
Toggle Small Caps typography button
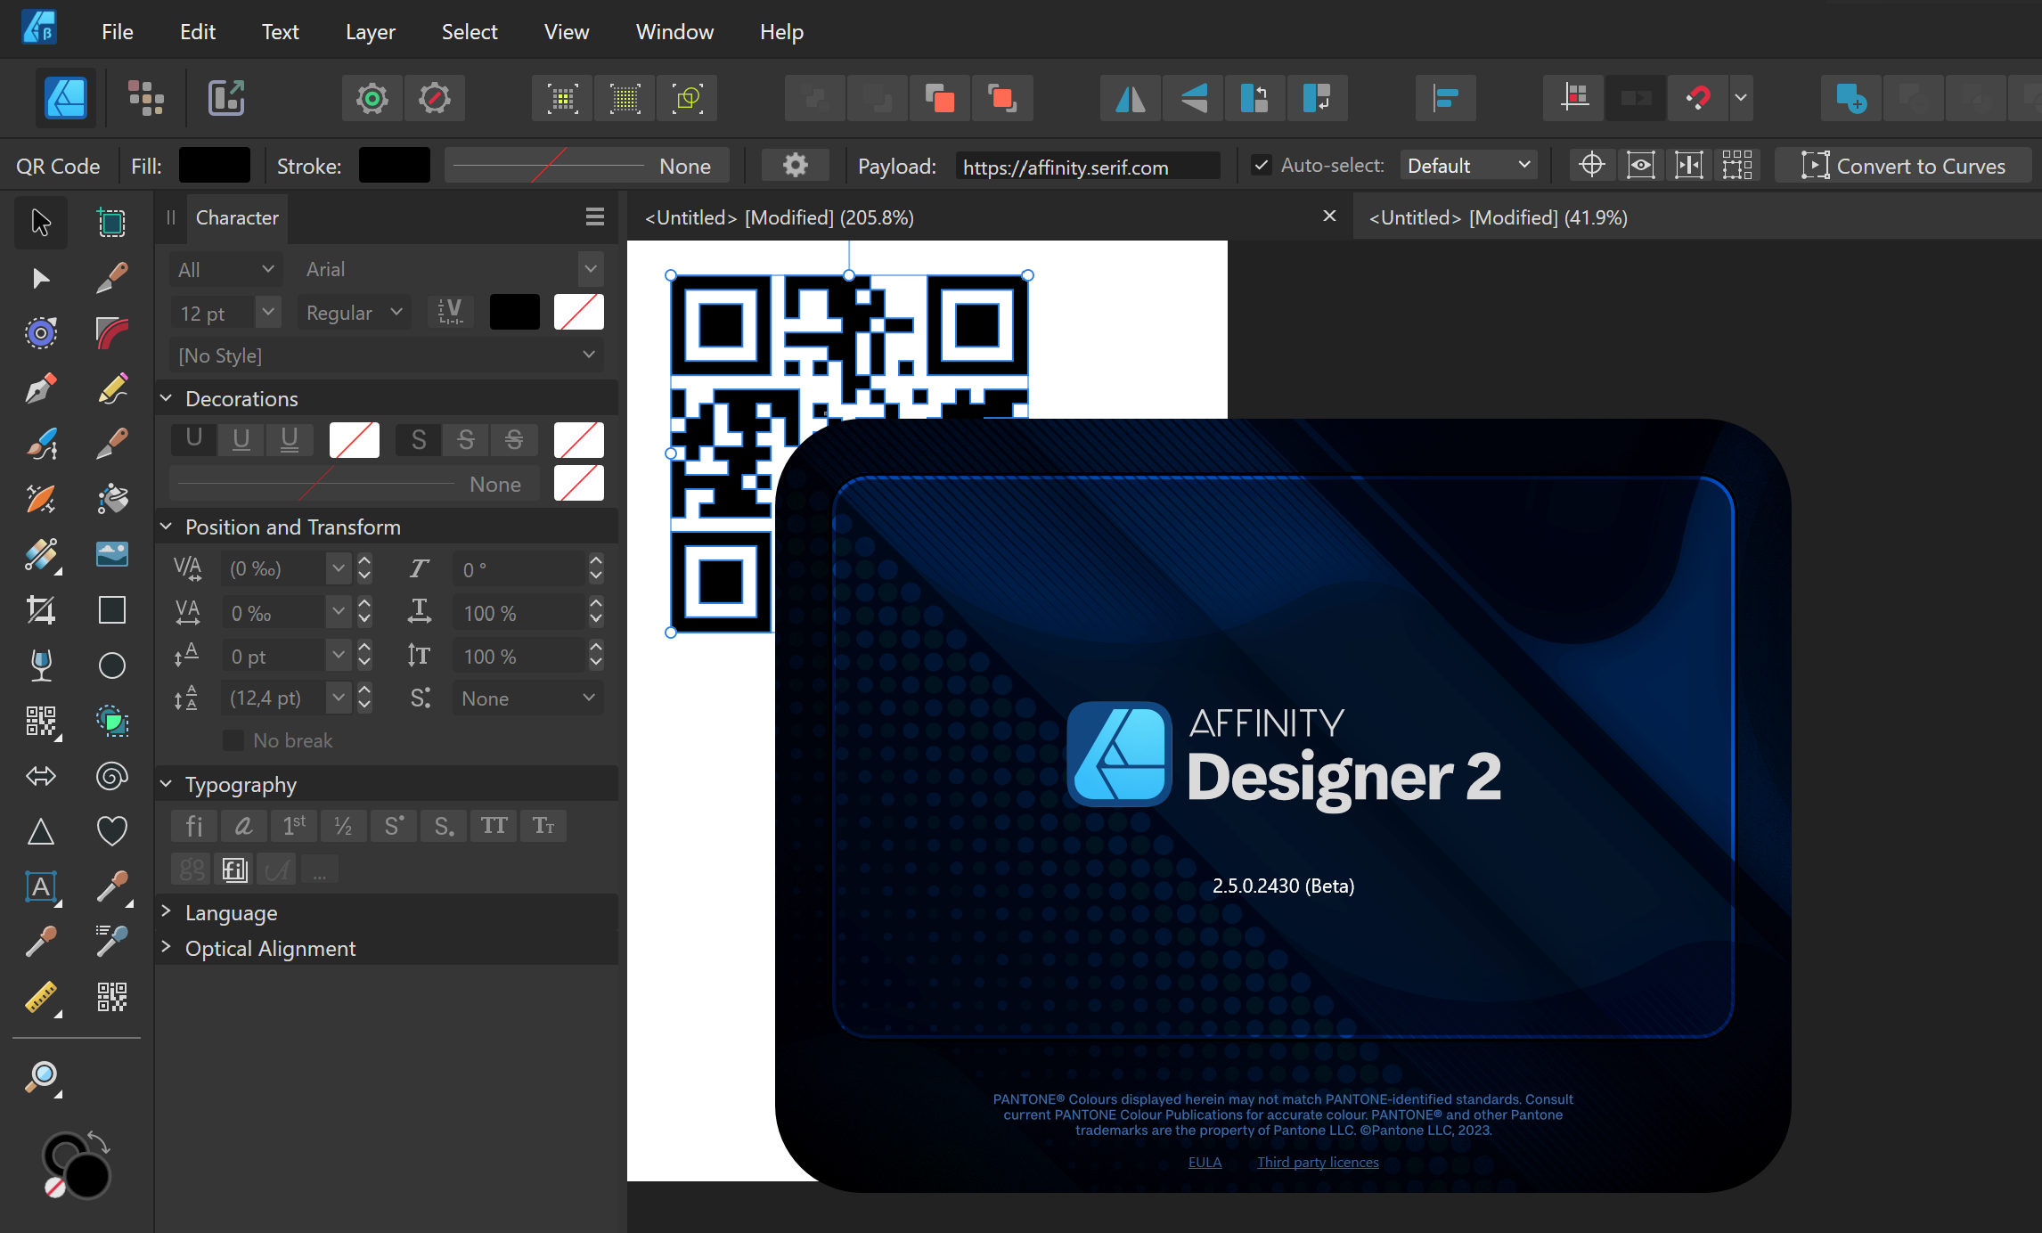pos(543,826)
